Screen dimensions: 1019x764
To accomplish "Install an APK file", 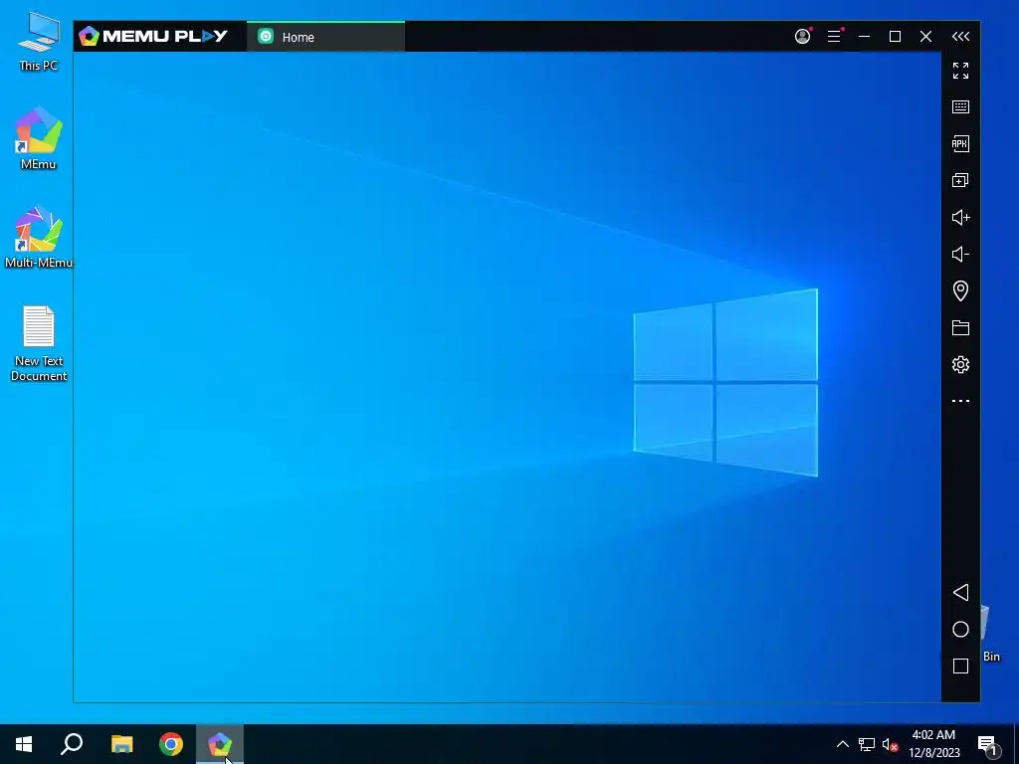I will tap(960, 143).
